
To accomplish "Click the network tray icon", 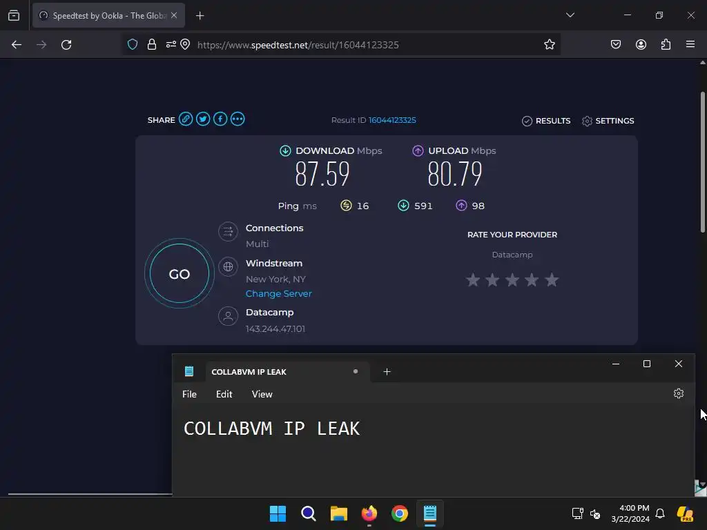I will pyautogui.click(x=578, y=513).
